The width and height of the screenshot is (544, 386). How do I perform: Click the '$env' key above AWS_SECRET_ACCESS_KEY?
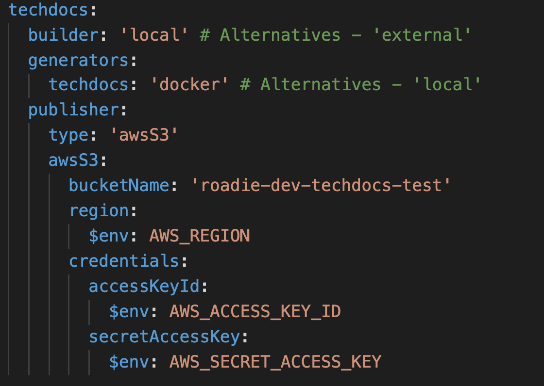(x=129, y=362)
